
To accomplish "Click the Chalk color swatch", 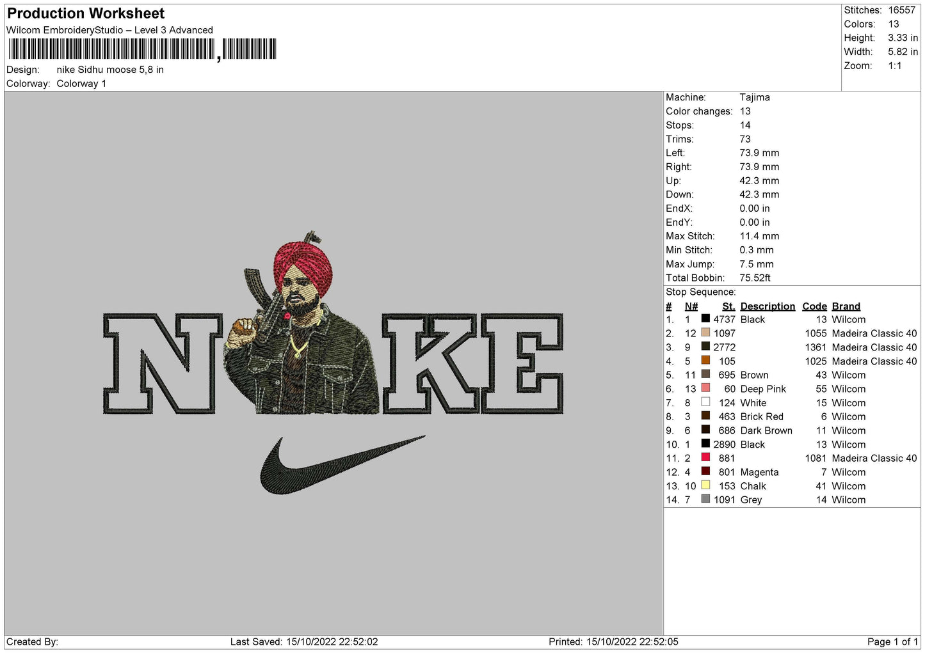I will point(705,485).
